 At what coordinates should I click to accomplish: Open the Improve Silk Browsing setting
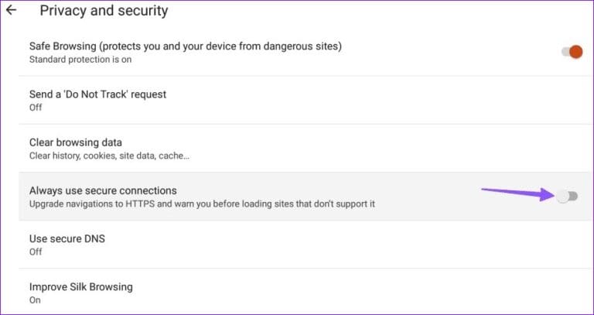pyautogui.click(x=80, y=286)
